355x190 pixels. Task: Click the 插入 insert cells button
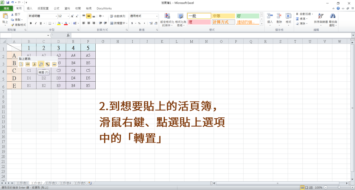coord(270,19)
